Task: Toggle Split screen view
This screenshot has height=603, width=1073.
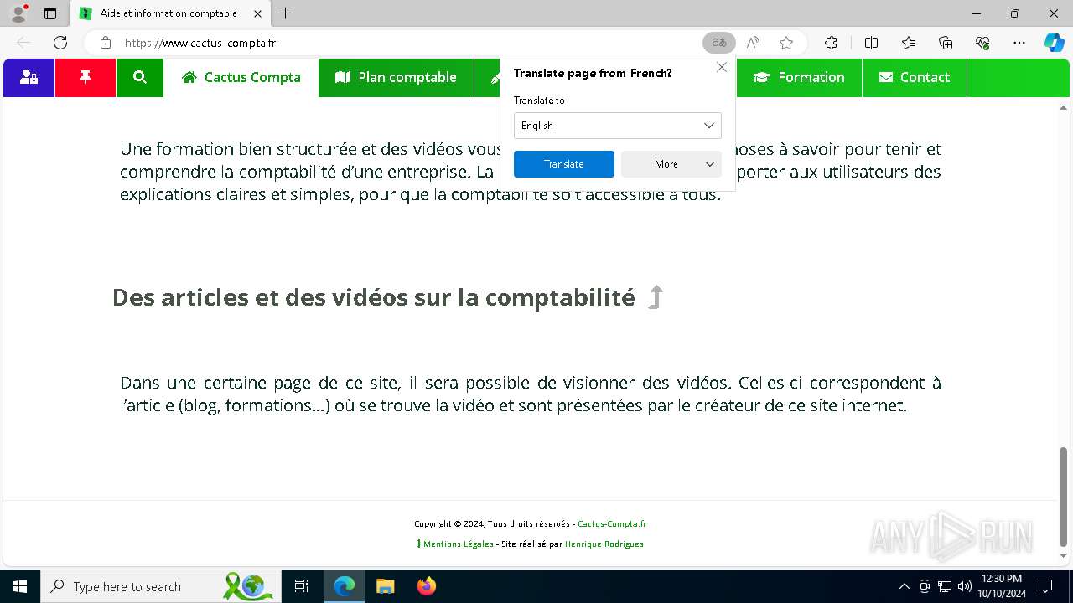Action: point(871,43)
